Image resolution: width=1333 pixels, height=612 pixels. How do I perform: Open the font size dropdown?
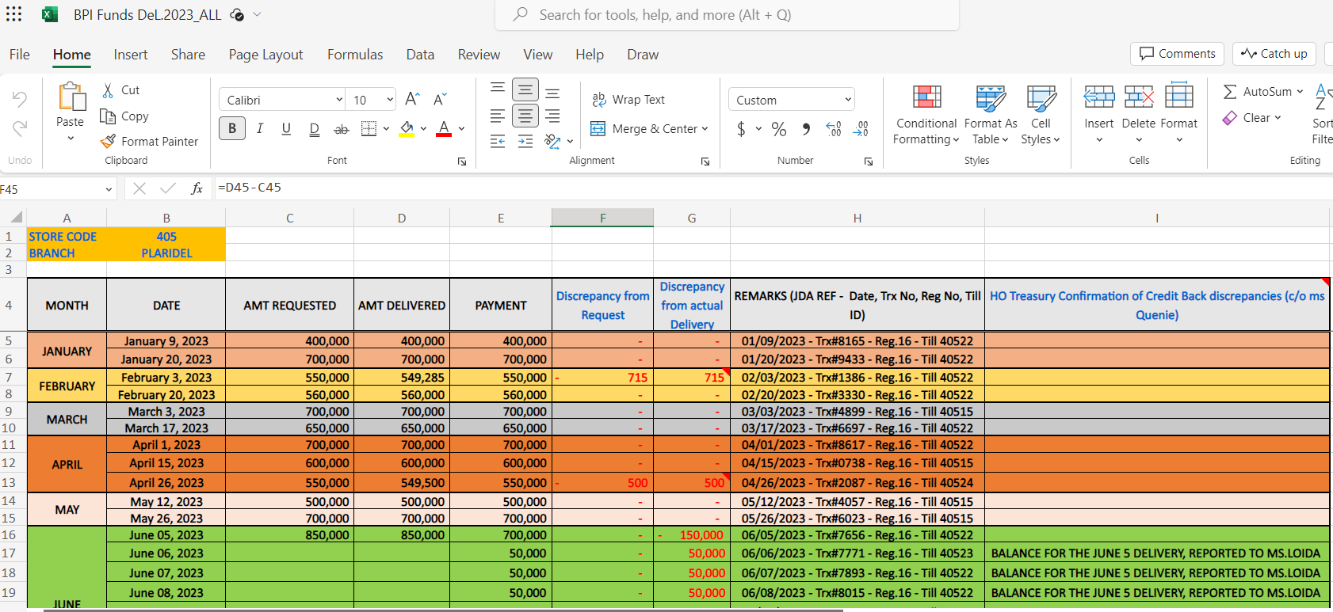click(x=390, y=100)
